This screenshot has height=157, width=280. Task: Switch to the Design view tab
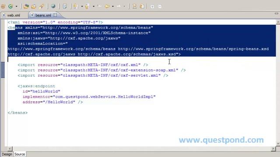click(x=7, y=154)
